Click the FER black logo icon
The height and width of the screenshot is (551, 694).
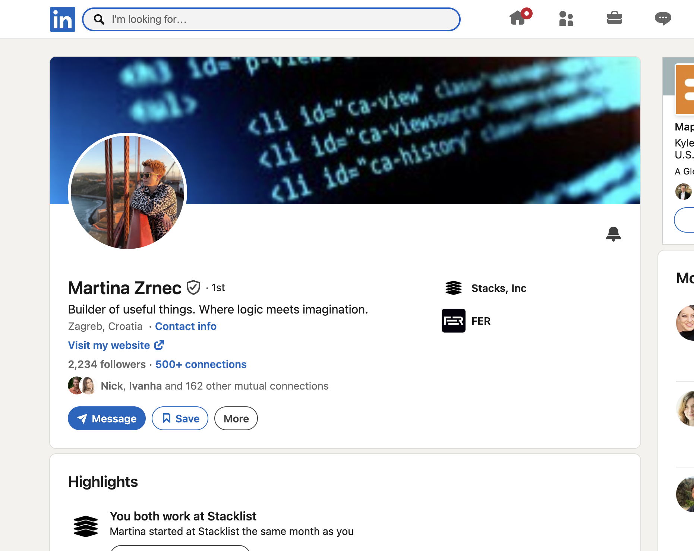pyautogui.click(x=453, y=321)
